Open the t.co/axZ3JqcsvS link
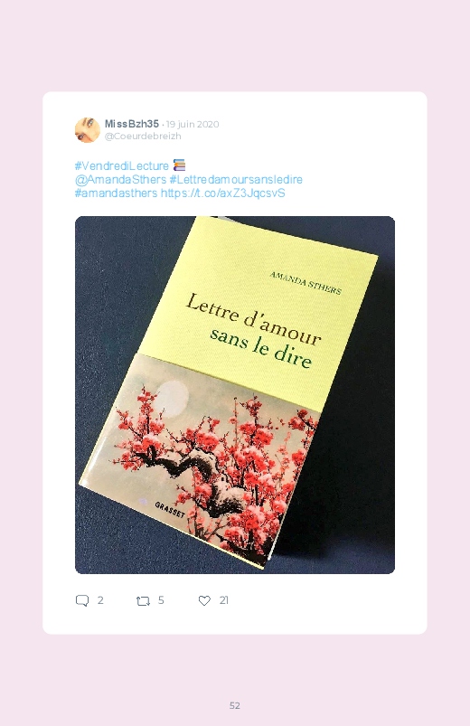This screenshot has width=470, height=726. coord(222,193)
